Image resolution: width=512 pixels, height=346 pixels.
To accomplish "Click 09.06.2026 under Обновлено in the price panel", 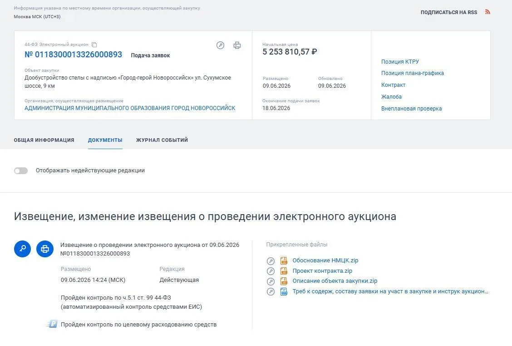I will click(x=332, y=86).
